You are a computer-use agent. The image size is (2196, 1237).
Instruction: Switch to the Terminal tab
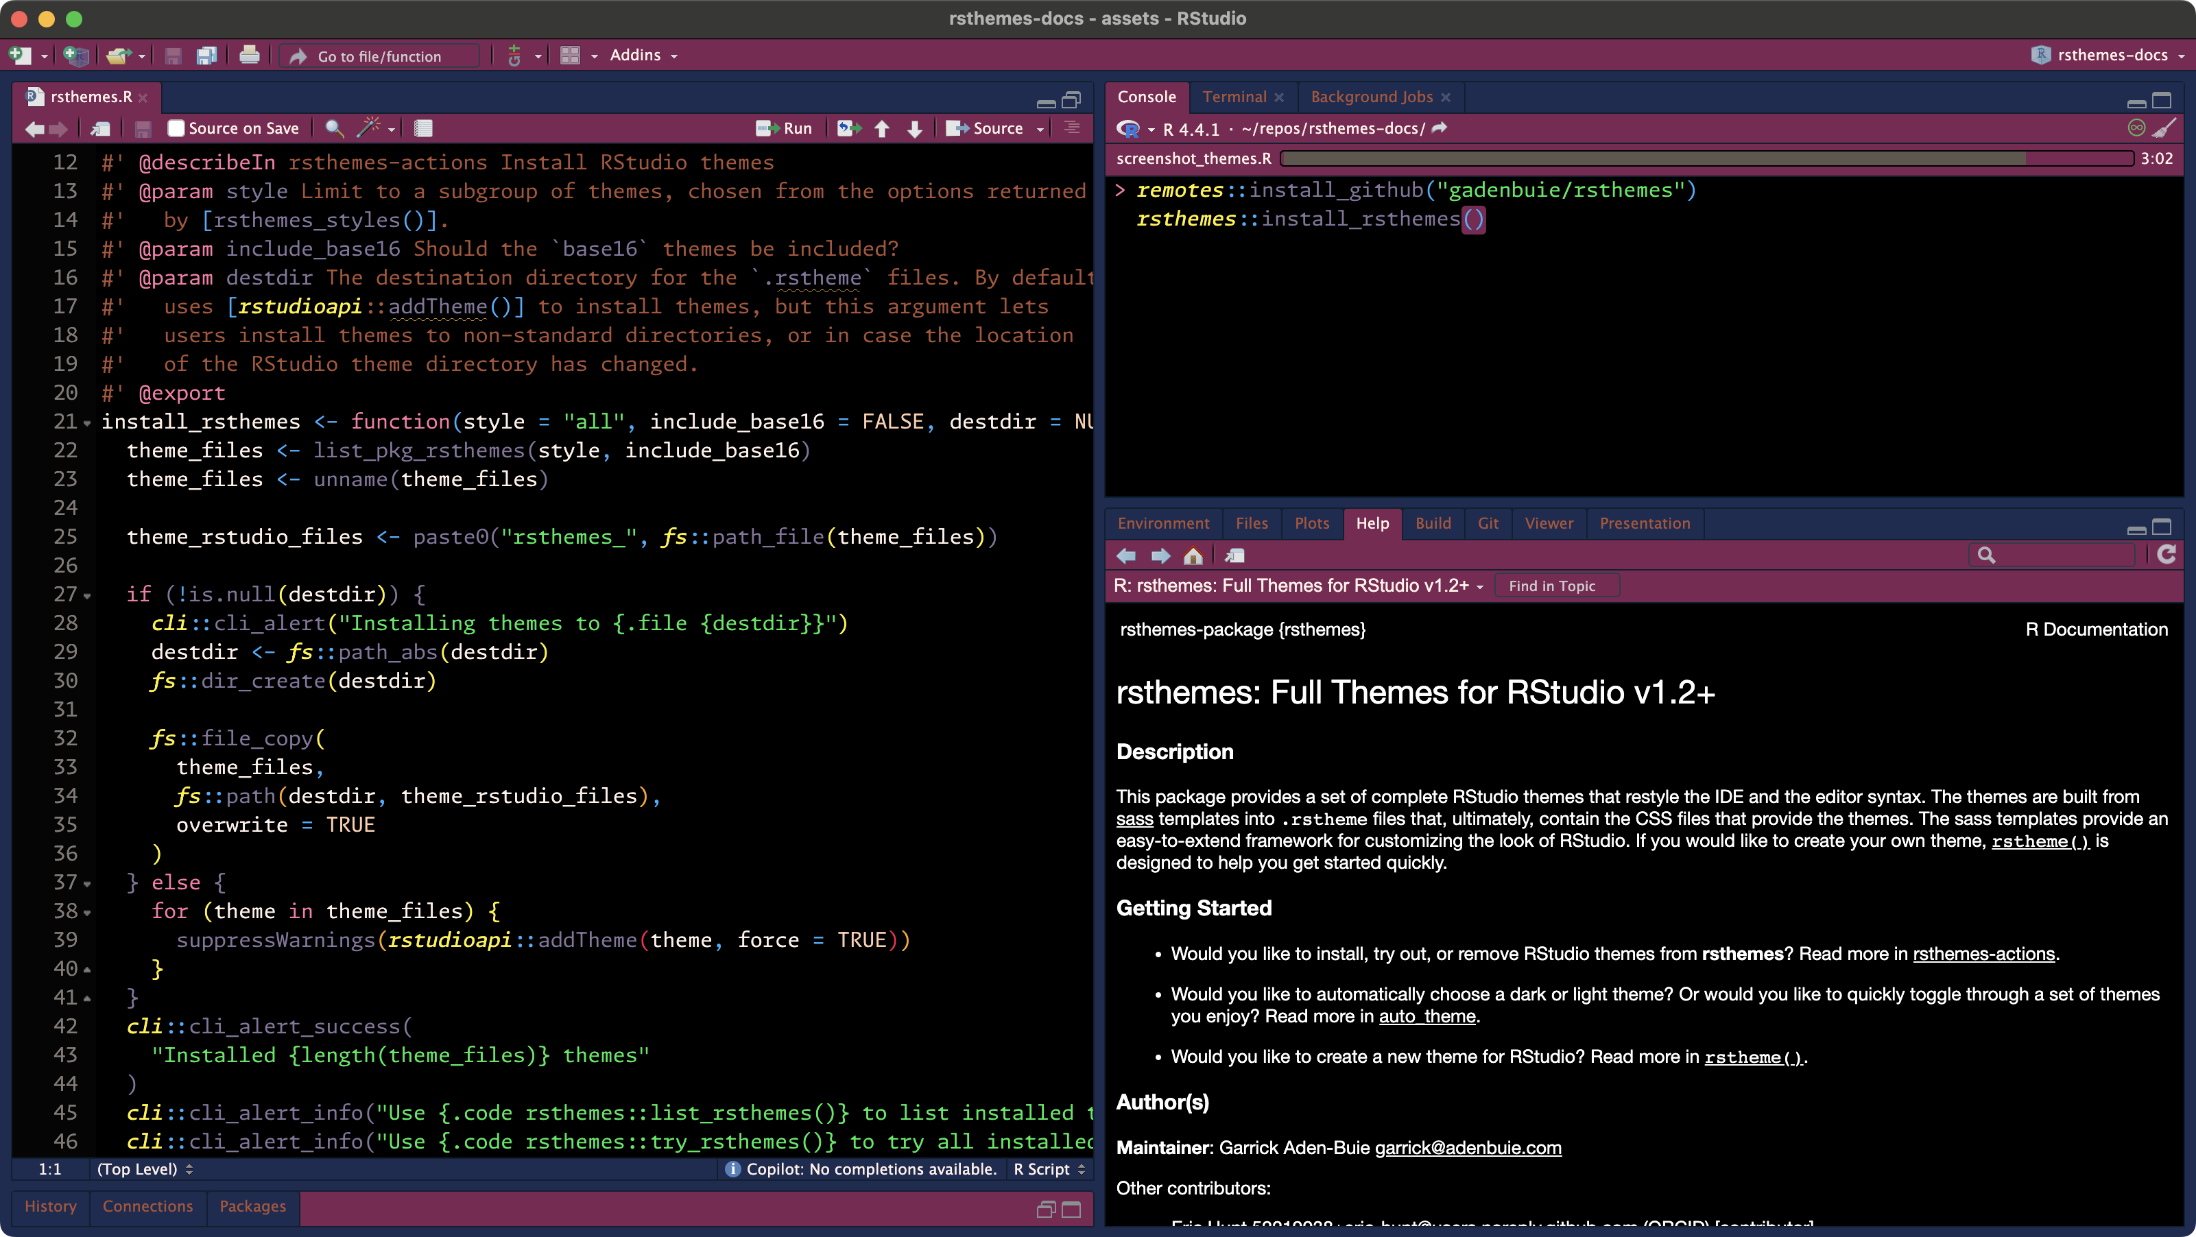click(1234, 97)
